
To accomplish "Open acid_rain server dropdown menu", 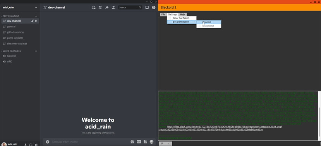I will click(20, 8).
